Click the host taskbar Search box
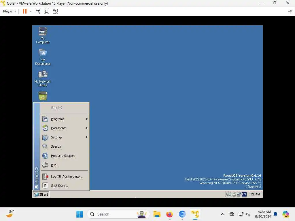Viewport: 295px width, 221px height. (118, 214)
